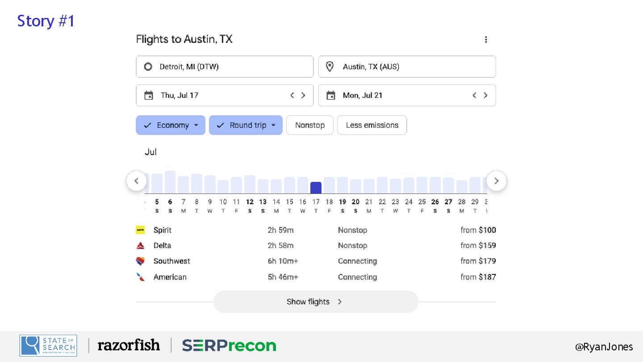Open the three-dot more options menu
Screen dimensions: 643x362
point(486,40)
